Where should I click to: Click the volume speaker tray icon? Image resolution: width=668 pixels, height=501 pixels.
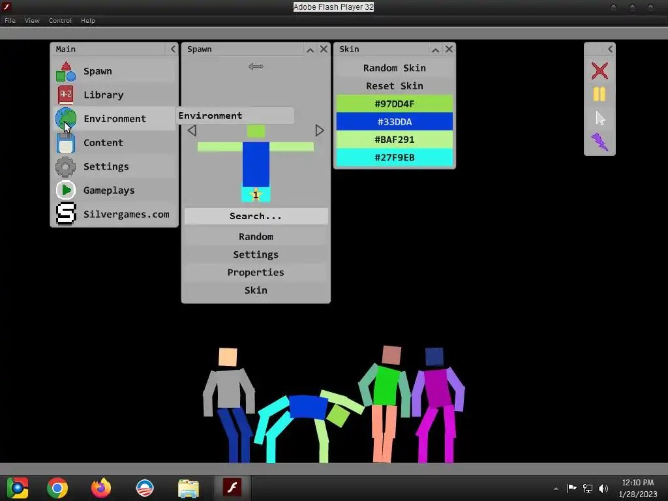coord(603,488)
